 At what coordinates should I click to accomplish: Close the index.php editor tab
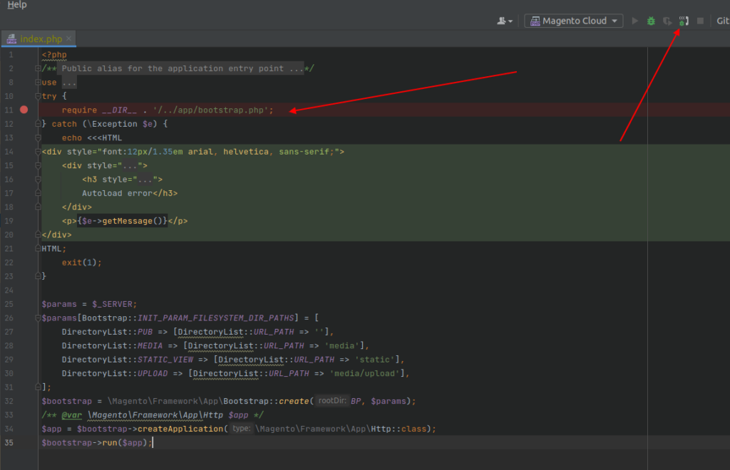point(69,39)
